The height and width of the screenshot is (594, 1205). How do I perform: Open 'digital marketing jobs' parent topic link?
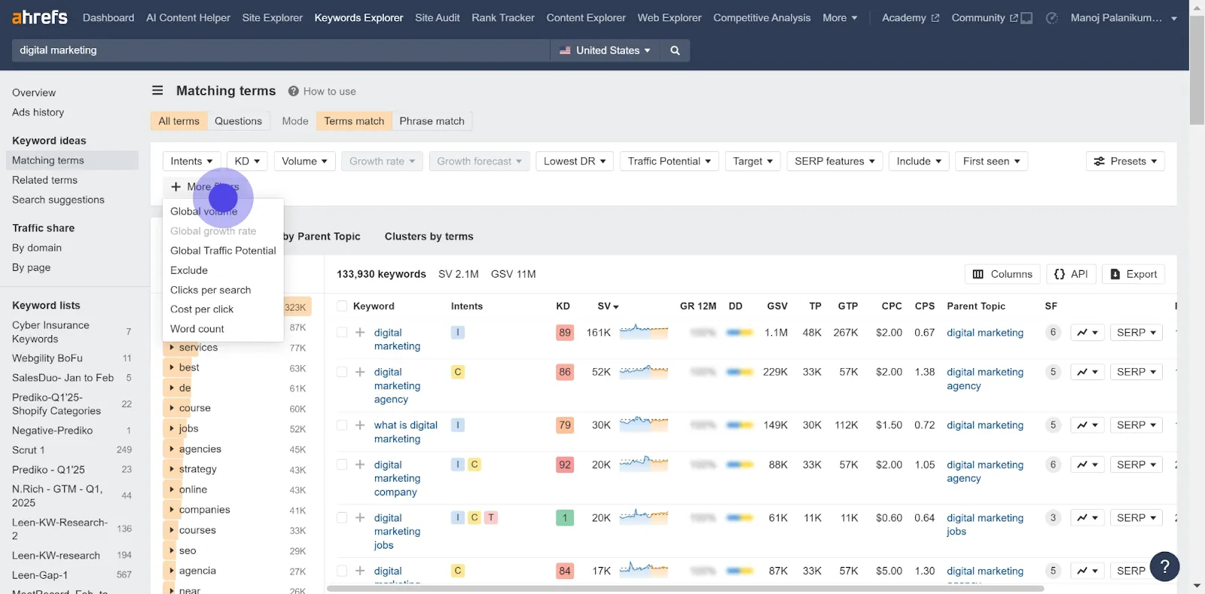point(984,524)
